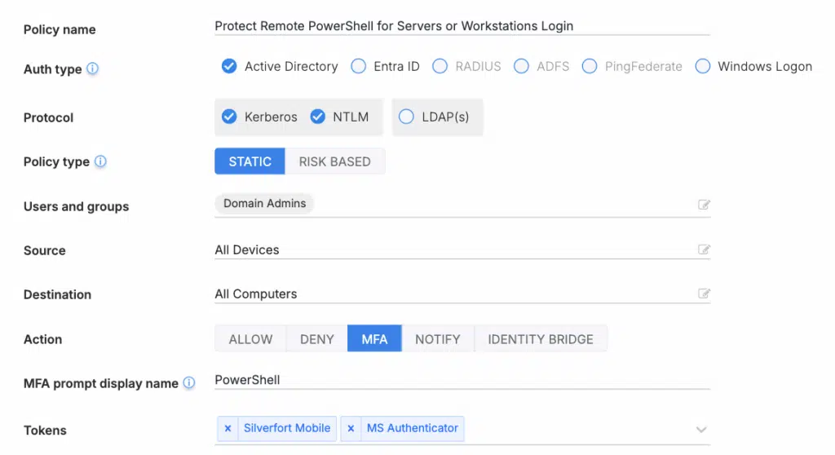Set action to DENY

point(316,339)
